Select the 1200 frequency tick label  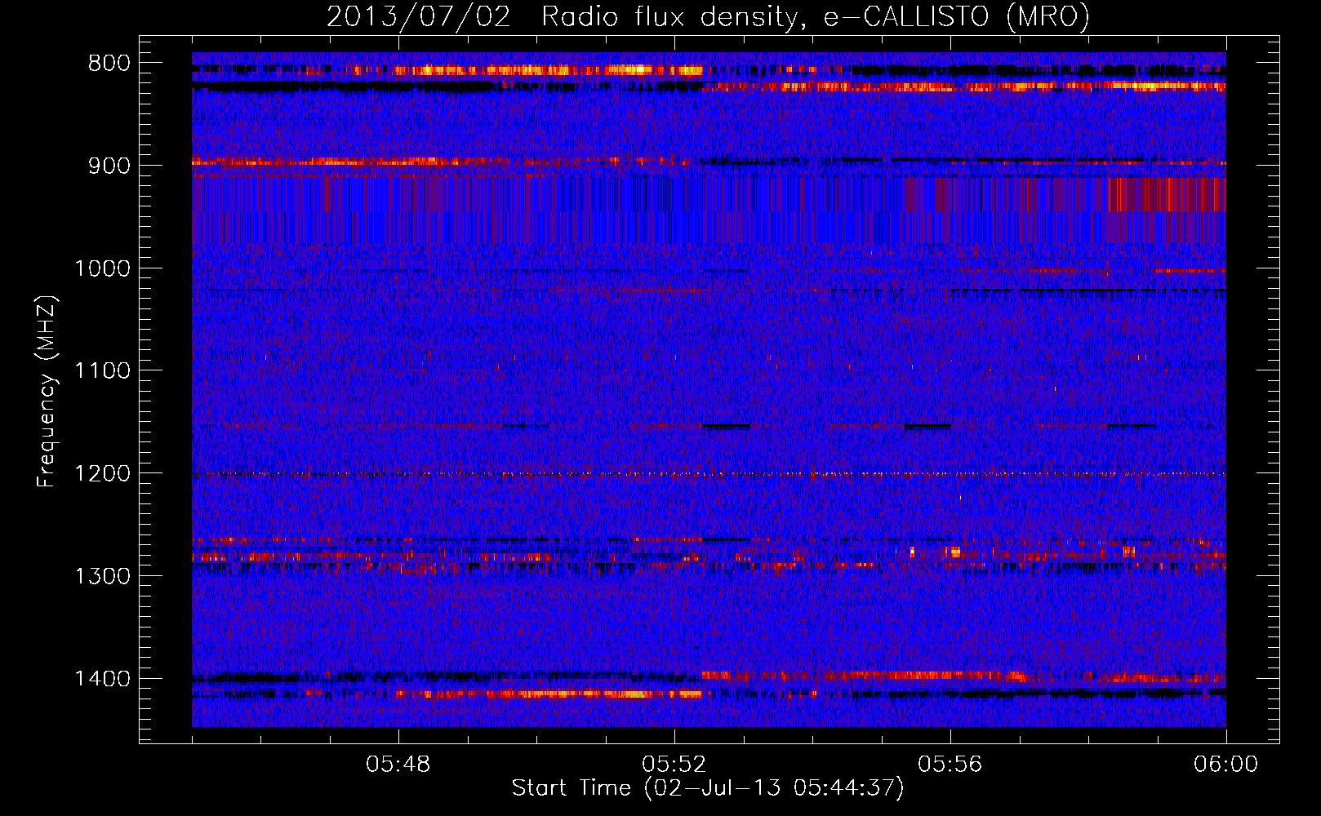point(102,474)
